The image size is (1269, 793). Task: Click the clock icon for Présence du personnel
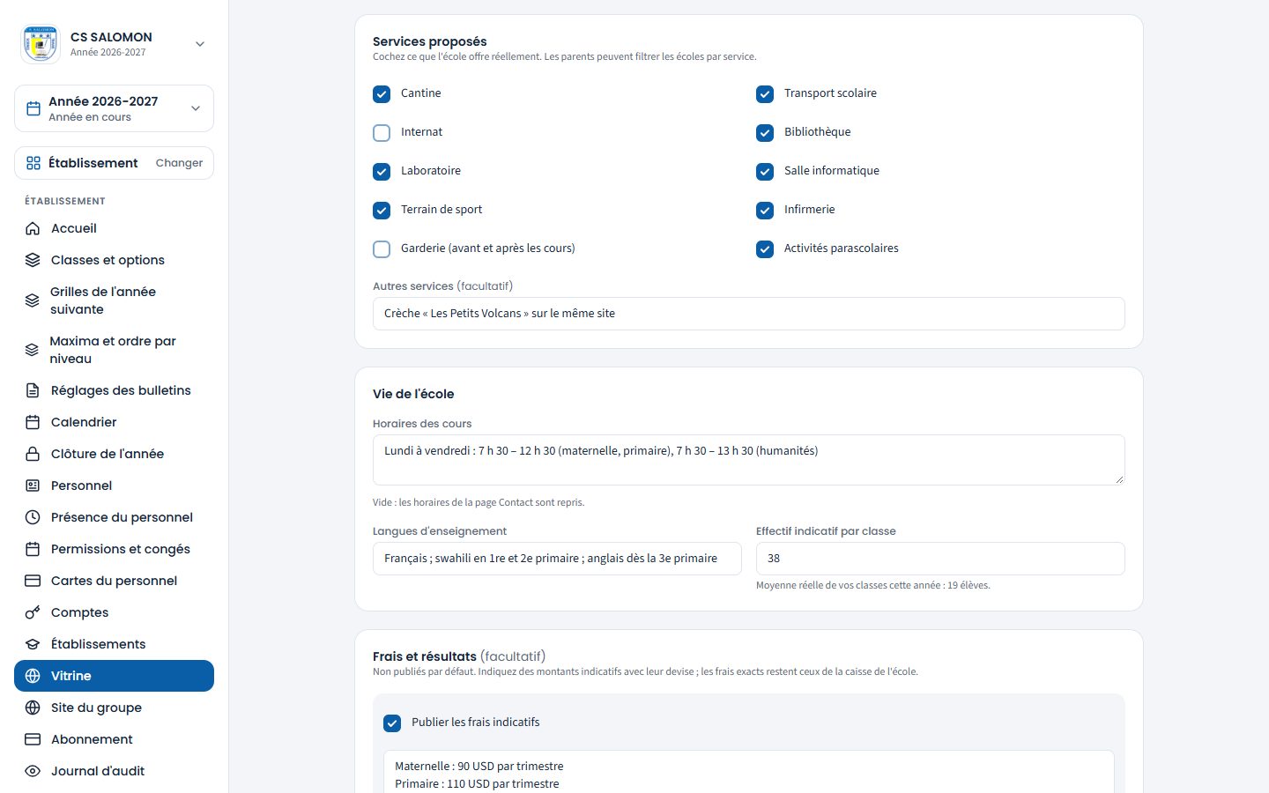pyautogui.click(x=33, y=517)
